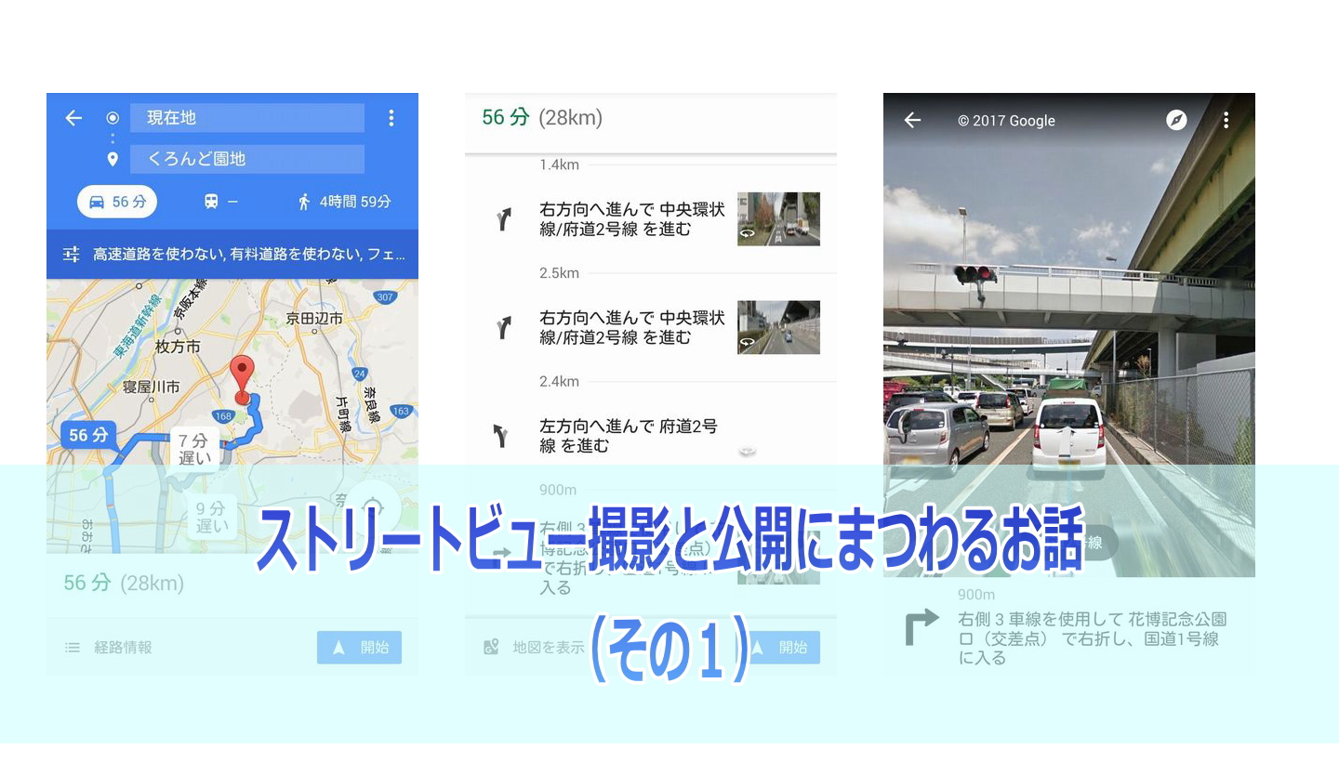Tap the first 右方向へ進んで 中央環状線 step
1339x762 pixels.
(631, 219)
